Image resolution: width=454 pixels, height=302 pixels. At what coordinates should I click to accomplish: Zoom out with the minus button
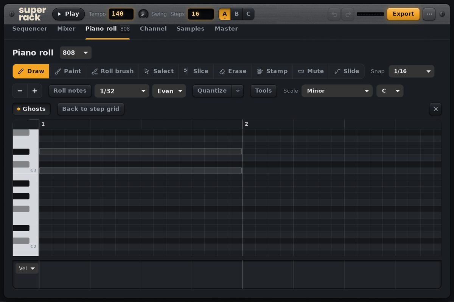[20, 91]
